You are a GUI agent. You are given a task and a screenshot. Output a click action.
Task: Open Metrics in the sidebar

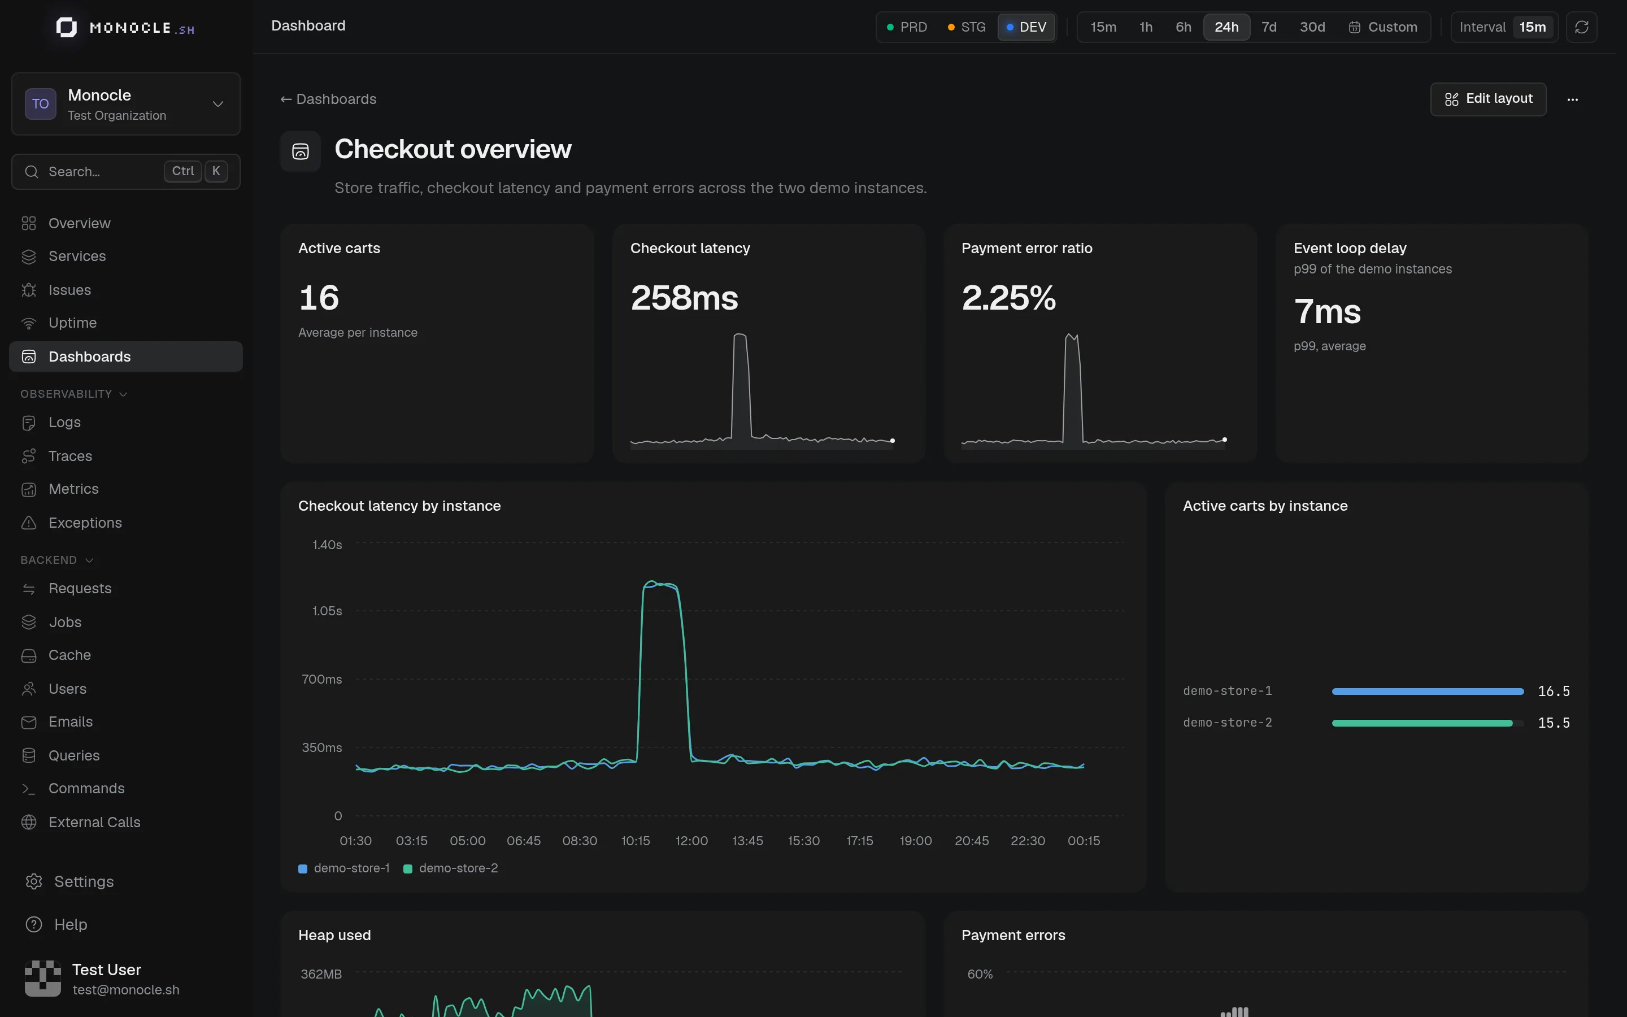(126, 489)
